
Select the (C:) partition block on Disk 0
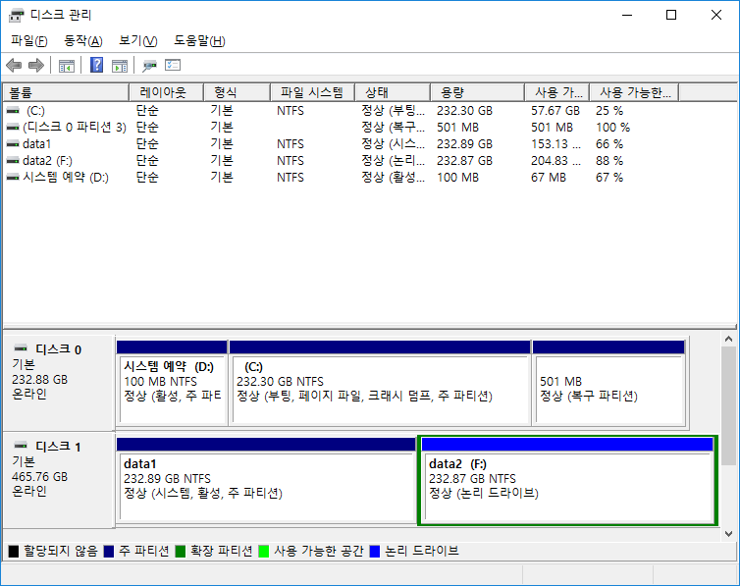(x=380, y=382)
